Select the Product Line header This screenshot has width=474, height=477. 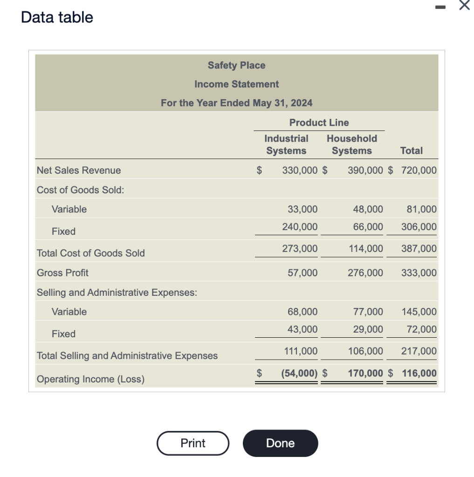click(319, 123)
